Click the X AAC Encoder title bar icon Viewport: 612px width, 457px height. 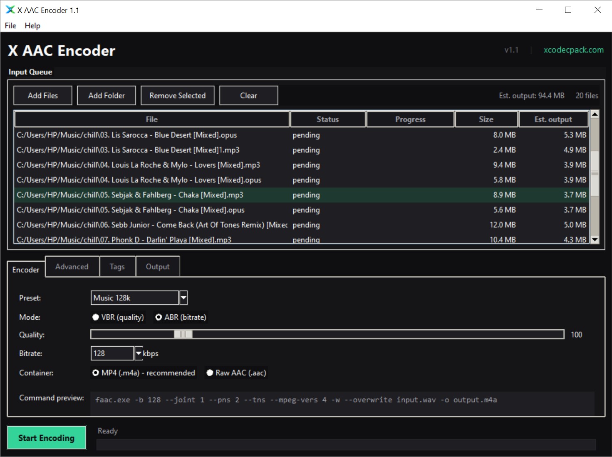point(10,10)
